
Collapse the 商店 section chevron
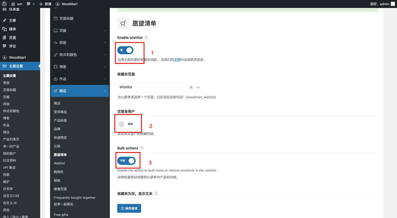pos(105,91)
